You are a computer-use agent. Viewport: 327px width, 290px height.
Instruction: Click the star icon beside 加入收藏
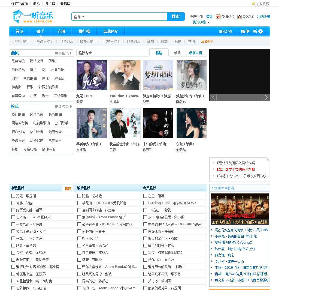tap(253, 4)
